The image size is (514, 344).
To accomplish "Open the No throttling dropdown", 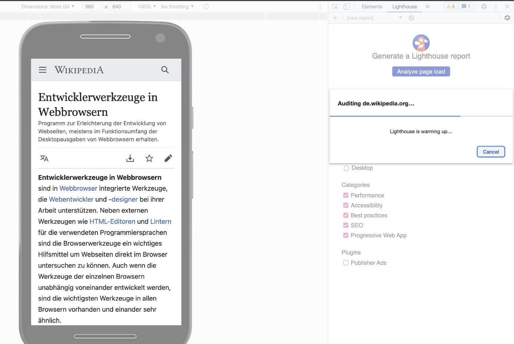I will [178, 7].
